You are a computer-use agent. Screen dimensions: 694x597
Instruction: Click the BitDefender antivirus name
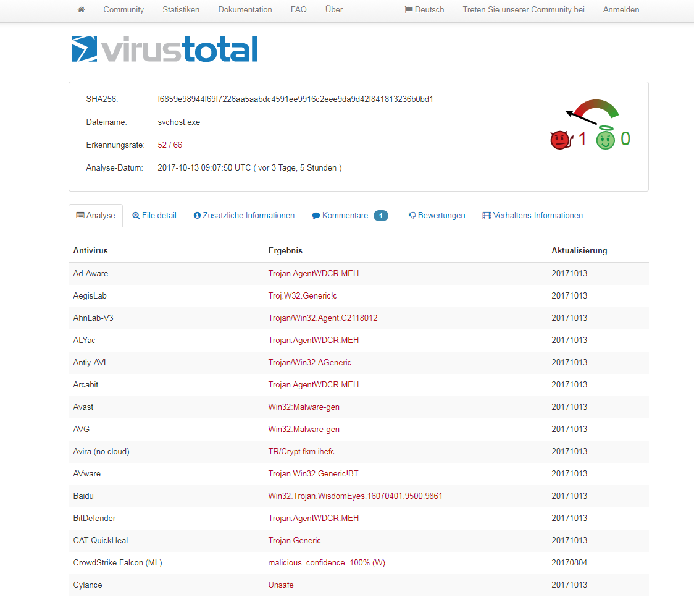(x=94, y=518)
